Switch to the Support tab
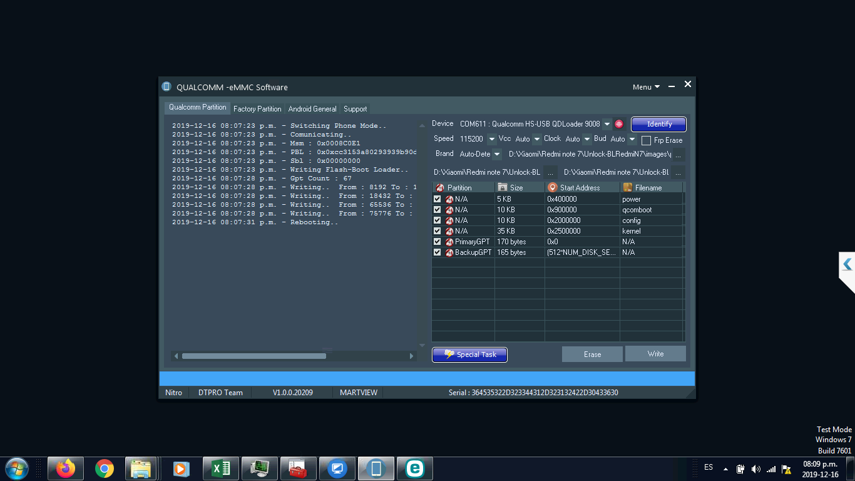Image resolution: width=855 pixels, height=481 pixels. coord(355,109)
